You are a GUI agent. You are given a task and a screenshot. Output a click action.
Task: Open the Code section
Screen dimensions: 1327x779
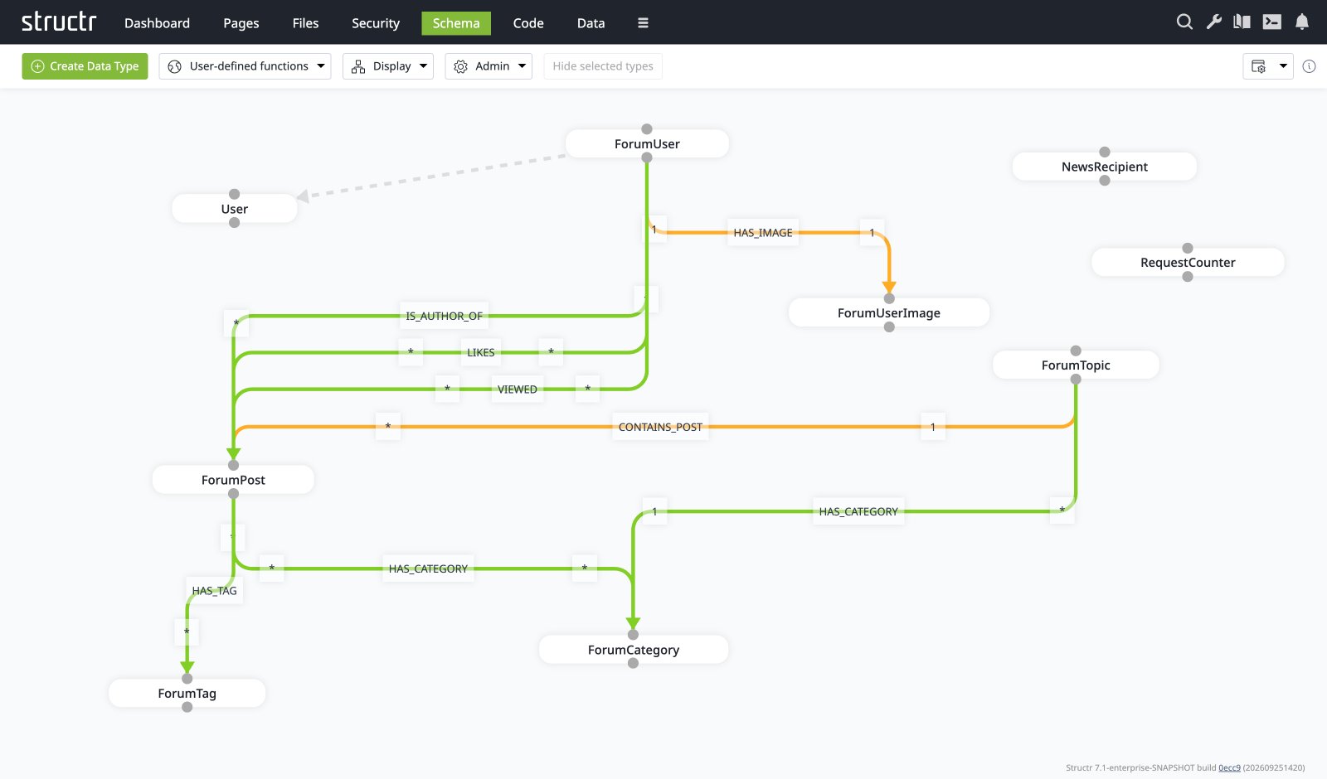click(x=528, y=23)
